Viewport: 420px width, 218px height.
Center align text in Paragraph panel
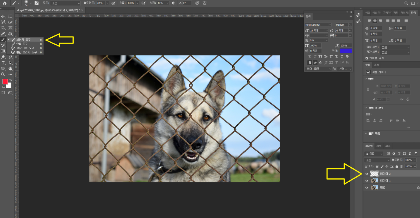click(375, 21)
